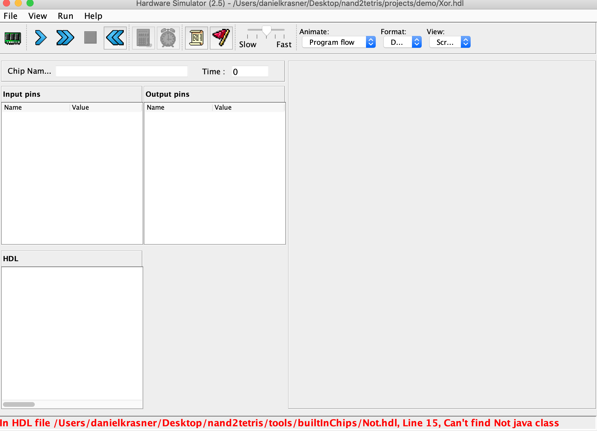Viewport: 597px width, 431px height.
Task: Click the Time value field
Action: coord(250,71)
